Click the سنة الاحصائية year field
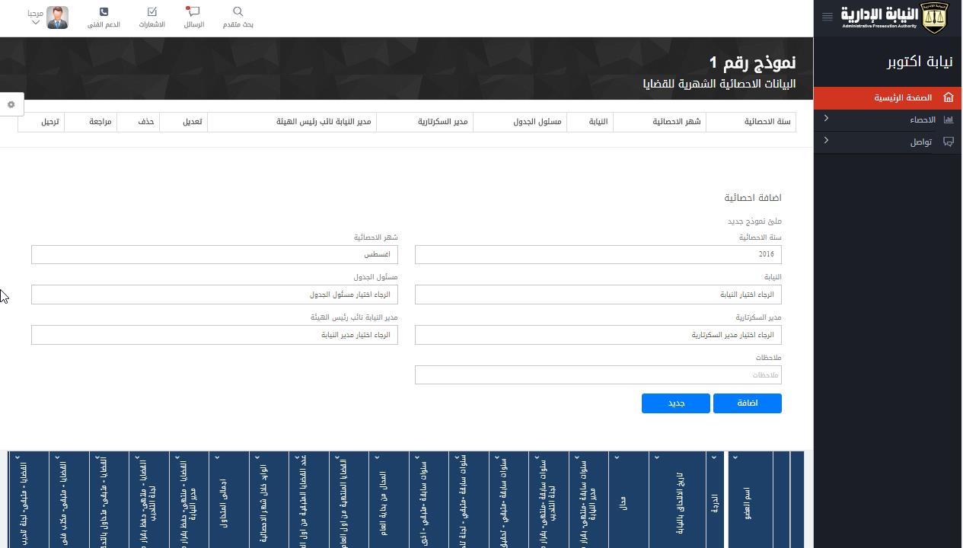This screenshot has width=963, height=548. pos(598,254)
